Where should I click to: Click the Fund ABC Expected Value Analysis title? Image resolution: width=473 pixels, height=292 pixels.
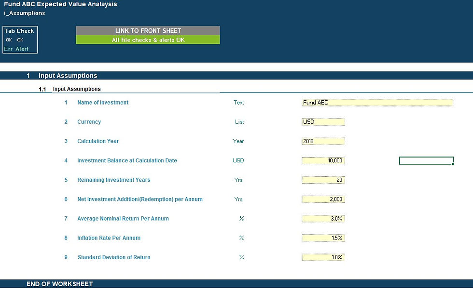60,4
